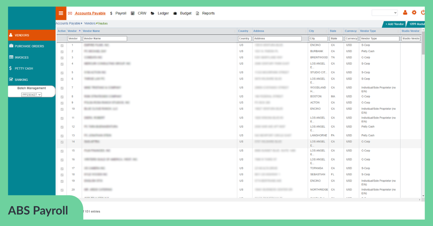Toggle Active checkbox for vendor 10
433x226 pixels.
[62, 109]
